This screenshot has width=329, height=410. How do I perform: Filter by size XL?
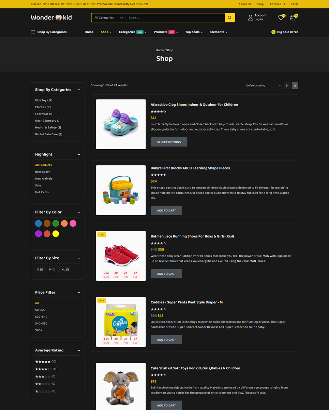coord(65,270)
